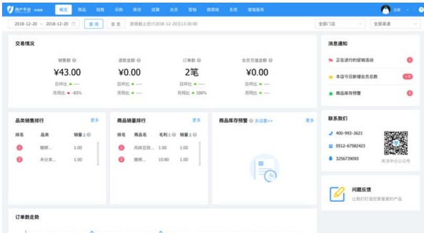Click the category ranking list scrollbar
The image size is (424, 233).
[98, 153]
